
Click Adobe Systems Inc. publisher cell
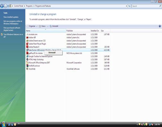[73, 37]
